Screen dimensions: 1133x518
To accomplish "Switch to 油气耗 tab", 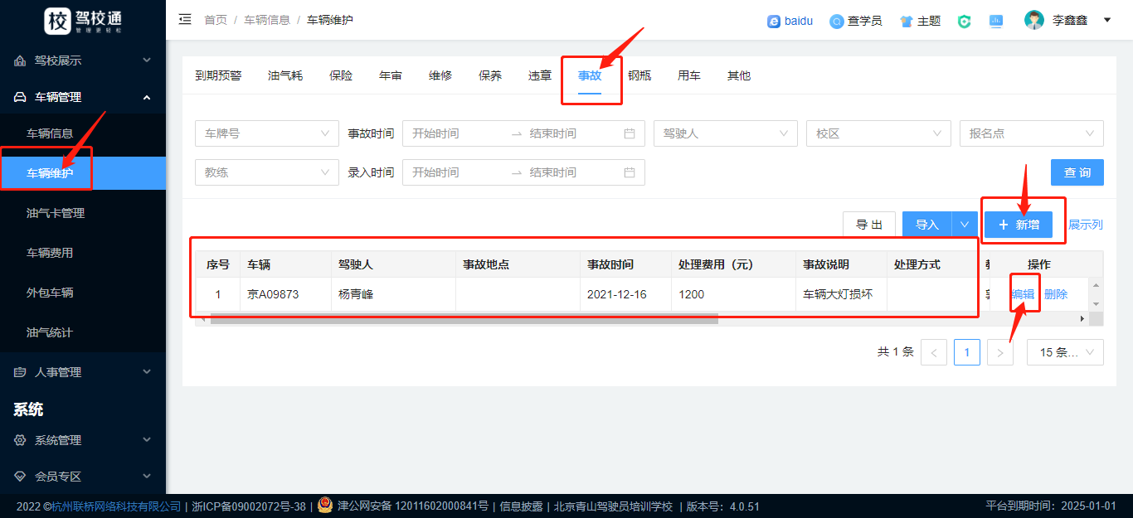I will (x=285, y=75).
